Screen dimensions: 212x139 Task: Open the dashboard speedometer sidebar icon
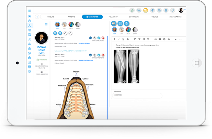click(29, 16)
